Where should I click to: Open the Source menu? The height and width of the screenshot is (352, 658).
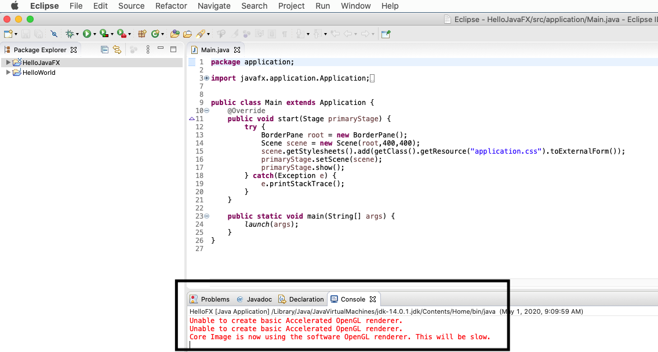132,6
